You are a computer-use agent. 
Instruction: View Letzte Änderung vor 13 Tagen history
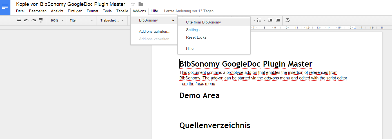tap(189, 11)
